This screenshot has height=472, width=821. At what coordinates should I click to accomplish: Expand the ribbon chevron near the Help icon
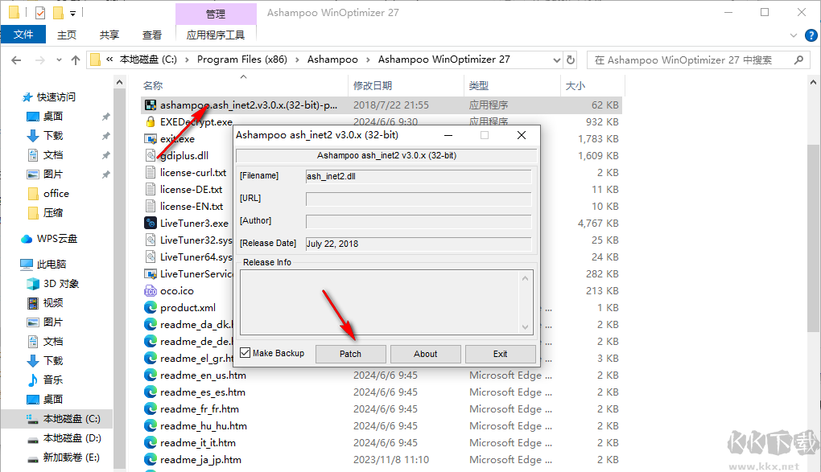pos(793,35)
